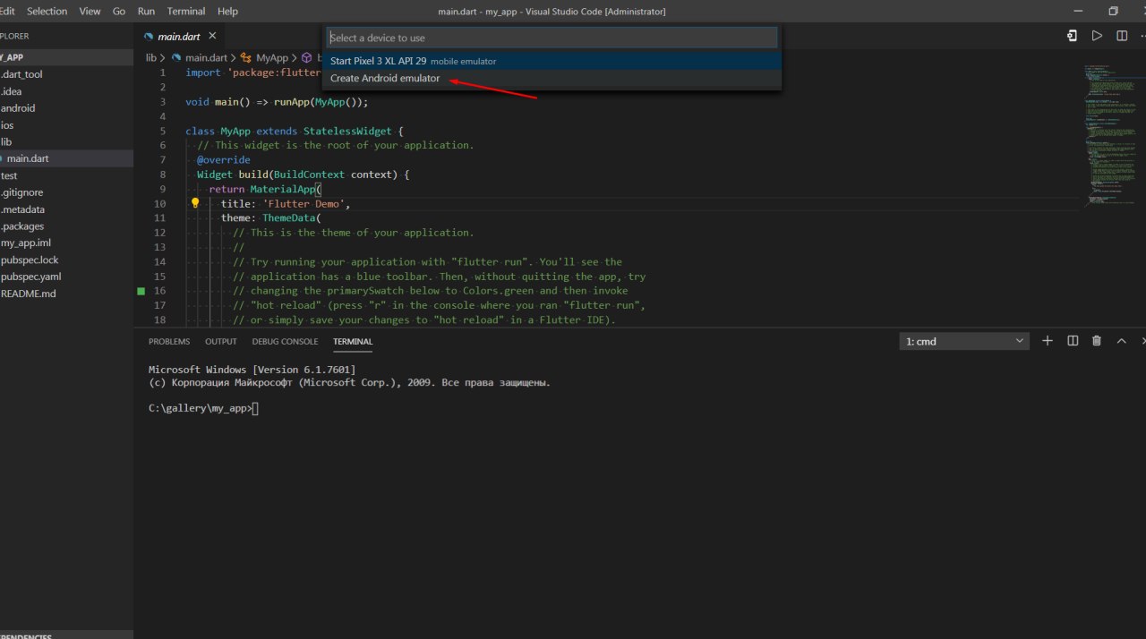Image resolution: width=1146 pixels, height=639 pixels.
Task: Switch to the DEBUG CONSOLE tab
Action: 285,341
